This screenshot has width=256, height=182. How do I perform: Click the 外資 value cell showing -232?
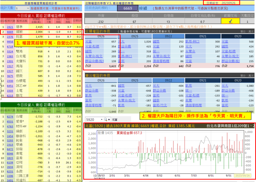tap(101, 21)
